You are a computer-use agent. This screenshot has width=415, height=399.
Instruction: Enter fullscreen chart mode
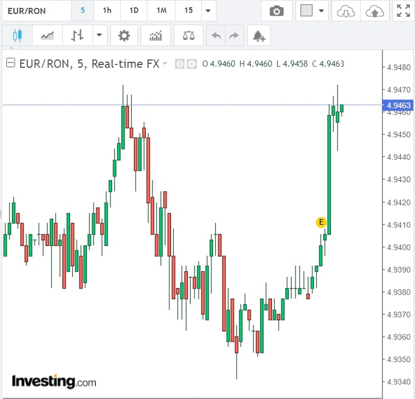tap(403, 11)
